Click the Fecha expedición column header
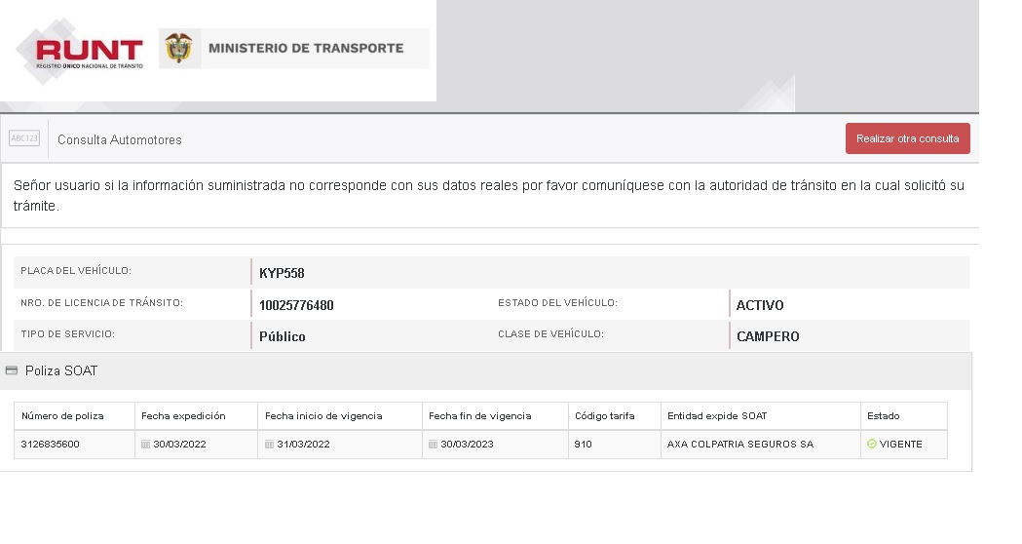Viewport: 1022px width, 544px height. (x=183, y=416)
